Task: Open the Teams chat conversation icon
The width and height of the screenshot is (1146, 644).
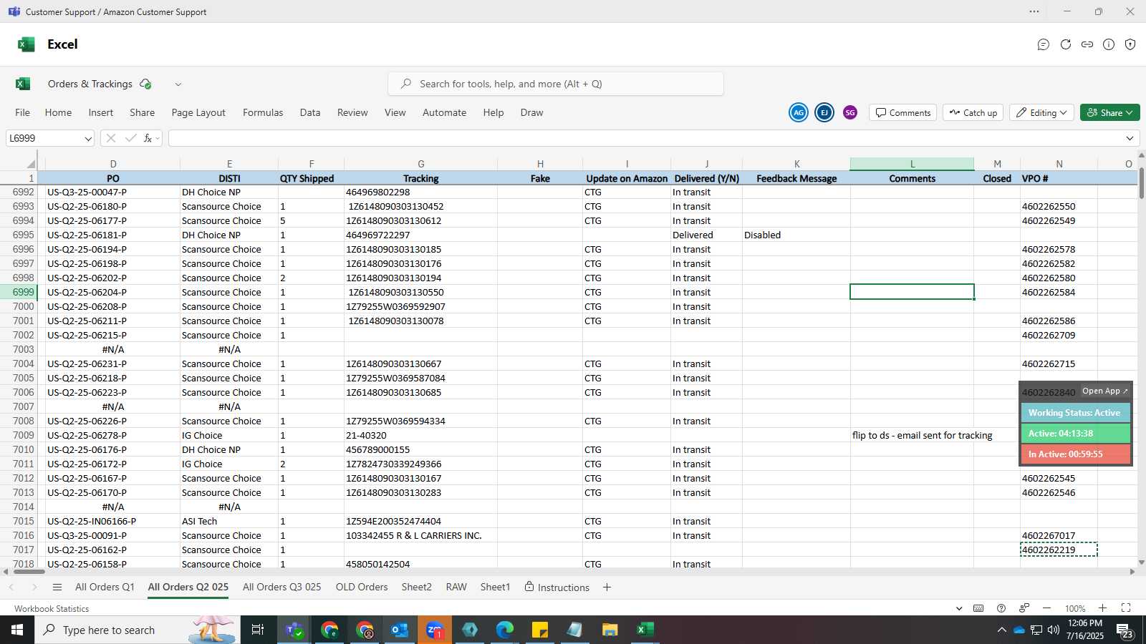Action: [x=1044, y=44]
